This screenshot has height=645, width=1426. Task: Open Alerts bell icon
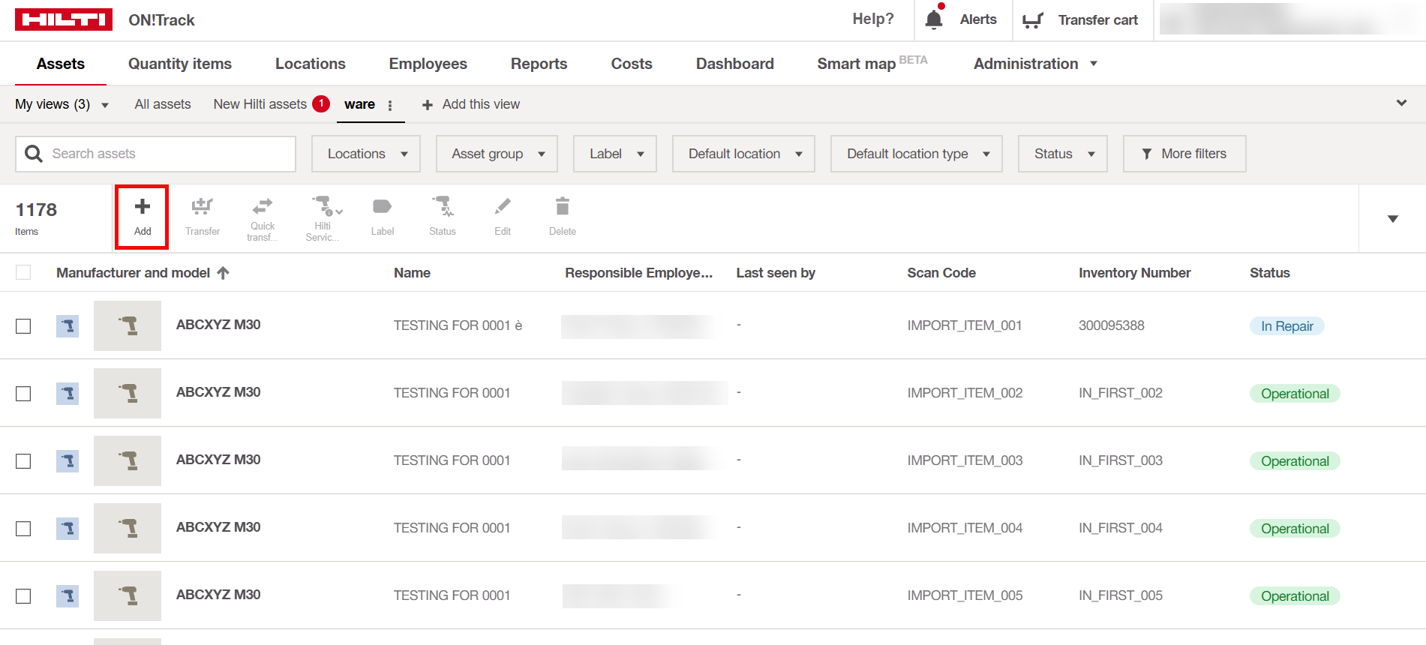pyautogui.click(x=934, y=20)
